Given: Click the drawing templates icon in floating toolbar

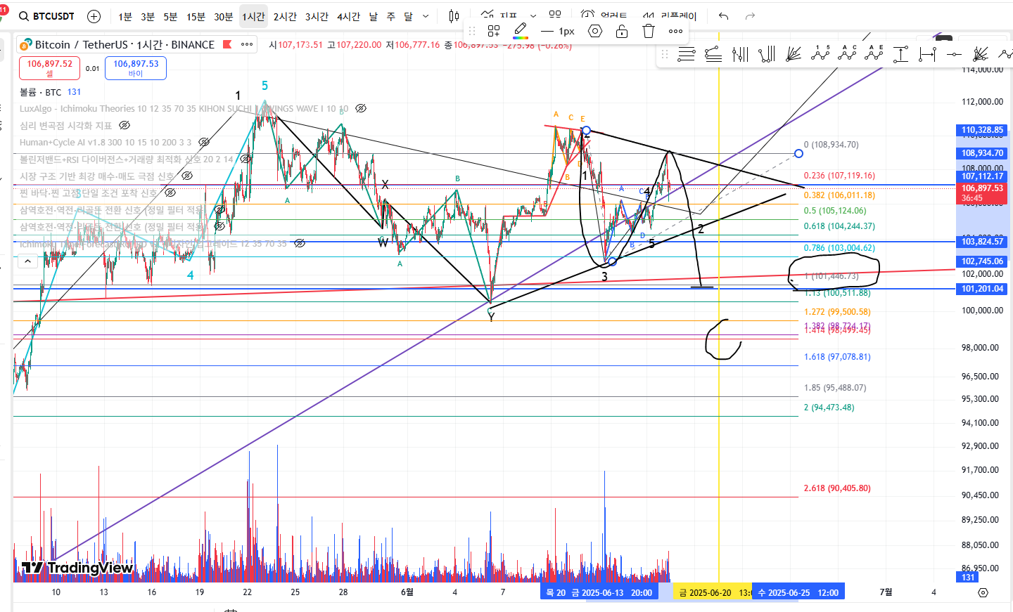Looking at the screenshot, I should point(494,31).
